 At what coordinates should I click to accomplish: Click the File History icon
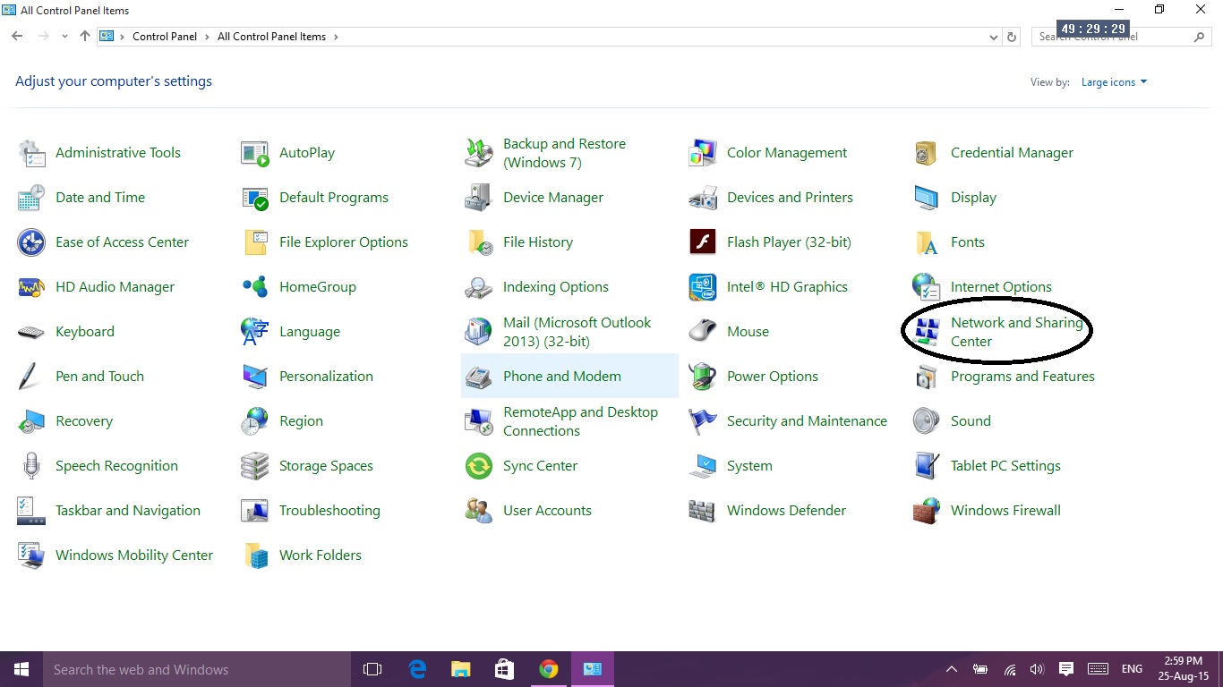[479, 242]
